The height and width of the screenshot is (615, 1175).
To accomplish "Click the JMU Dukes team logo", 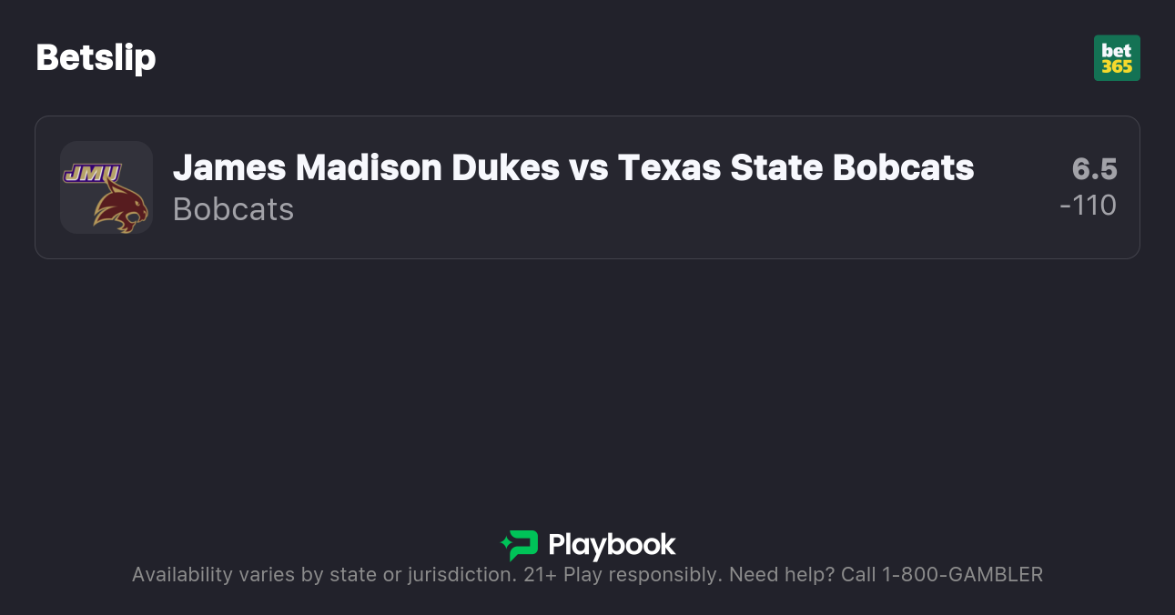I will tap(92, 172).
